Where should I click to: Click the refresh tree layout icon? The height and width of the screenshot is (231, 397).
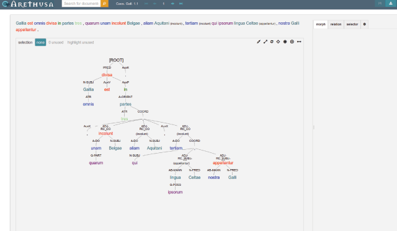[x=272, y=41]
